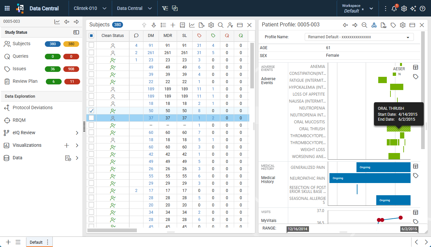Click the Subjects download arrow icon
Viewport: 431px width, 247px height.
pos(154,25)
